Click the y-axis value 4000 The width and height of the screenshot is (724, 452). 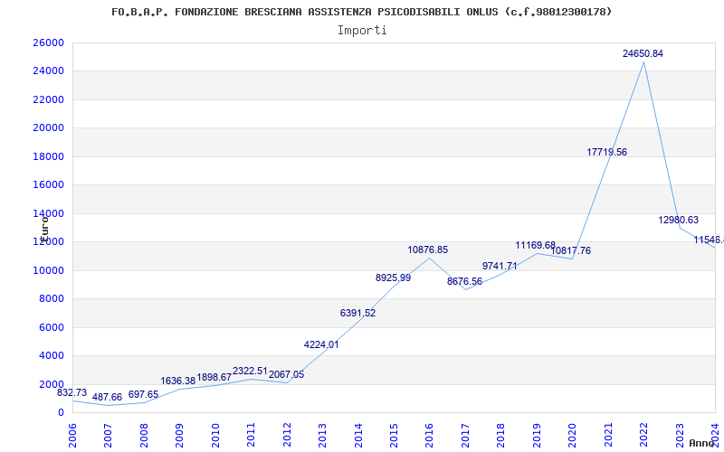tap(52, 355)
